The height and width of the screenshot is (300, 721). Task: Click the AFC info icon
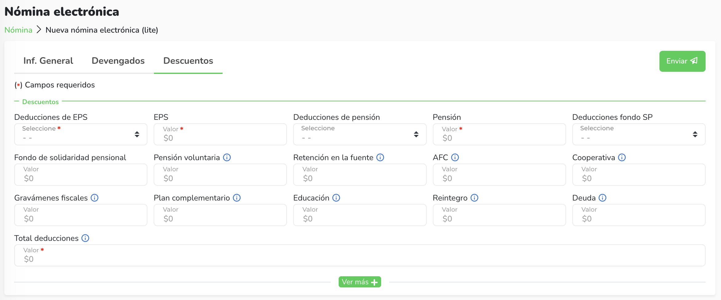point(455,157)
